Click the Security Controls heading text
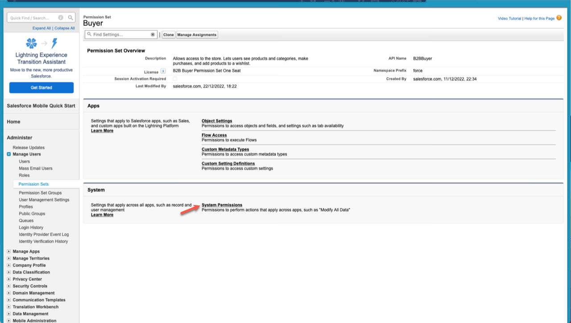Viewport: 571px width, 323px height. (x=30, y=286)
